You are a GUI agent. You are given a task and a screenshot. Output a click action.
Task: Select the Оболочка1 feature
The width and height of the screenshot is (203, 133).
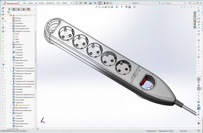click(19, 126)
